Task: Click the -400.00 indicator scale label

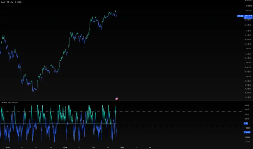Action: coord(247,142)
